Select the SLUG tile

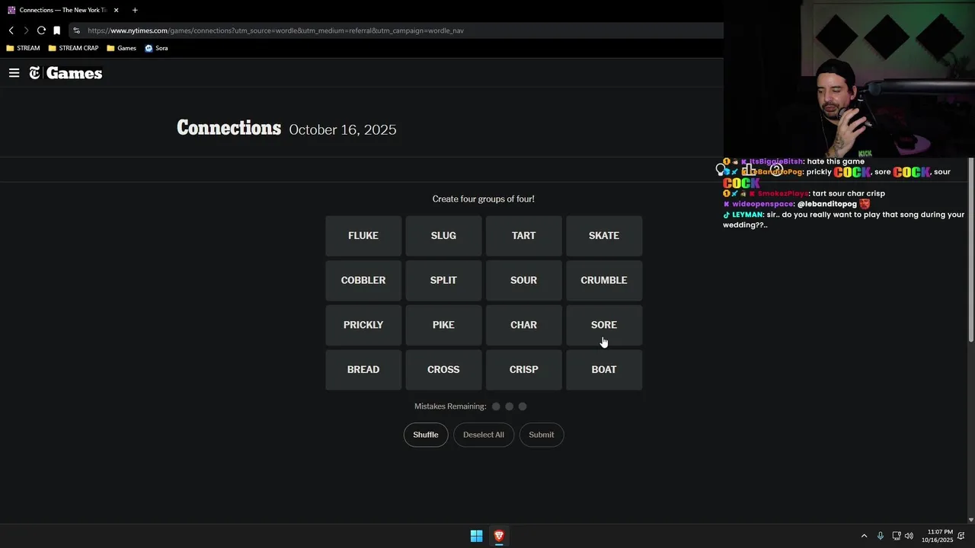(443, 236)
